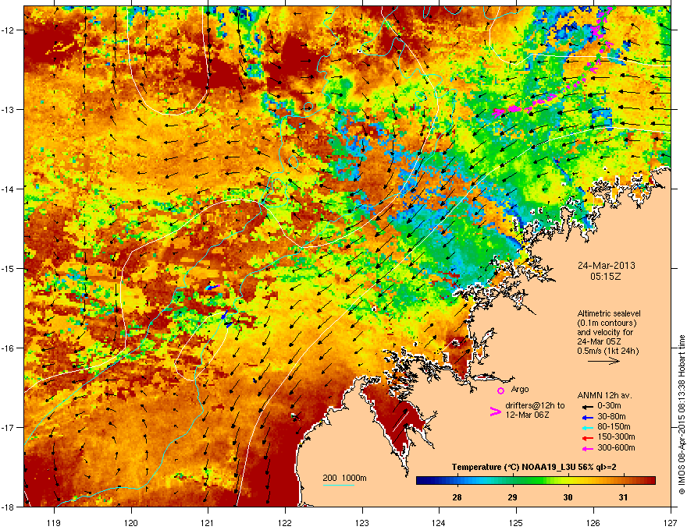Click the '30-80m' depth label
687x530 pixels.
[611, 416]
